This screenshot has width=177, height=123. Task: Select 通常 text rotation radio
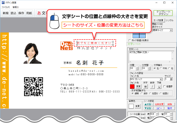click(133, 94)
